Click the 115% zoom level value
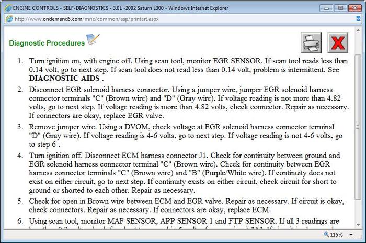 (336, 235)
